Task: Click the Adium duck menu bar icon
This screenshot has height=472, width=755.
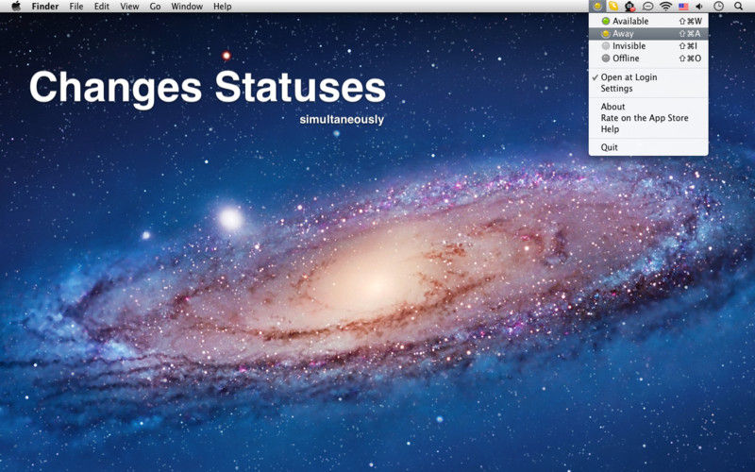Action: click(629, 7)
